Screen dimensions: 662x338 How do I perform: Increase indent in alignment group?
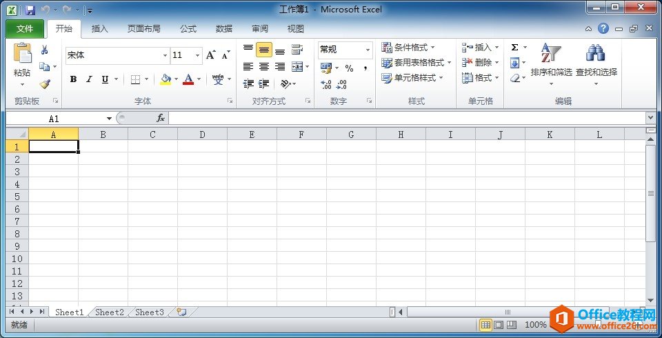tap(264, 83)
